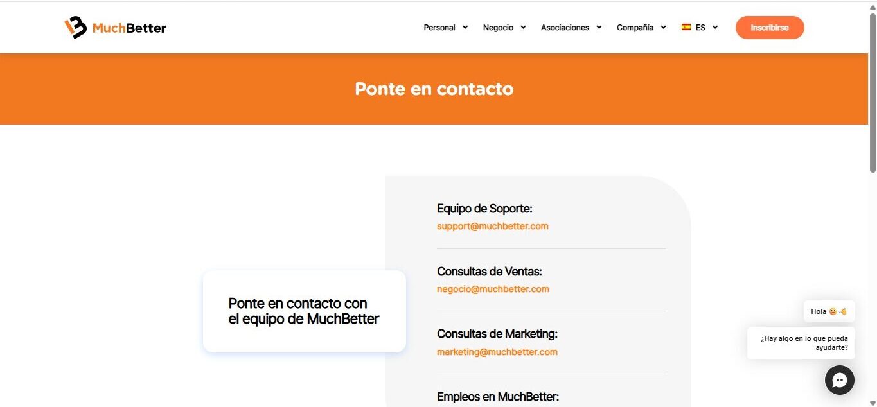Click the Inscribirse button
The height and width of the screenshot is (407, 877).
pyautogui.click(x=770, y=28)
